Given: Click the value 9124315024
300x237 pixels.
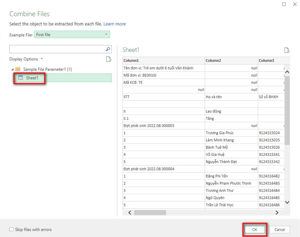Looking at the screenshot, I should [x=269, y=133].
